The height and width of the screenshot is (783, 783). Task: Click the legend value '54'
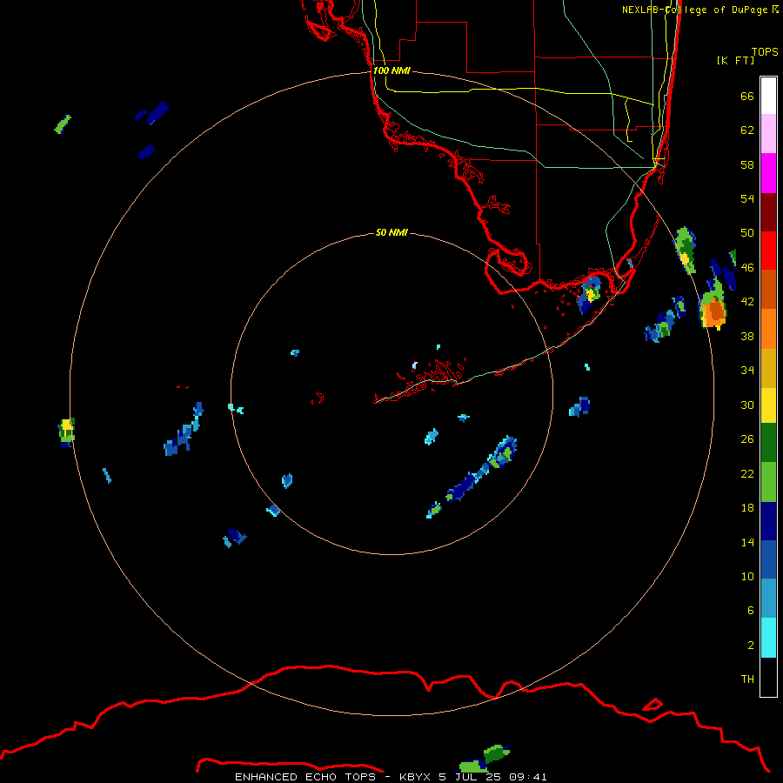[747, 198]
